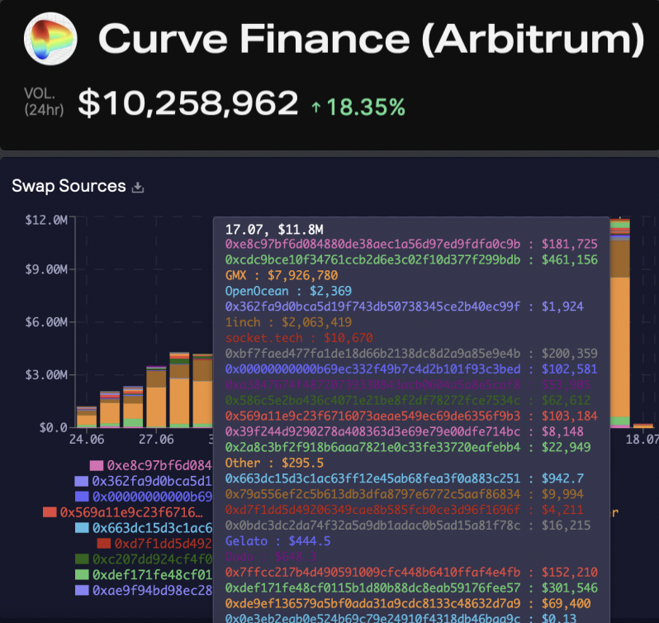The height and width of the screenshot is (623, 659).
Task: Click the $10,258,962 24hr volume value
Action: [x=187, y=103]
